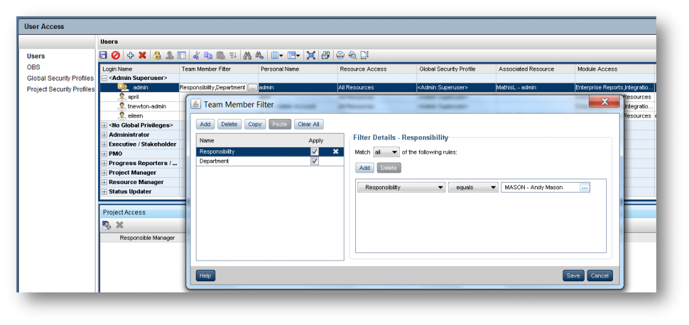Image resolution: width=689 pixels, height=325 pixels.
Task: Click the MASON - Andy Mason value field
Action: tap(540, 187)
